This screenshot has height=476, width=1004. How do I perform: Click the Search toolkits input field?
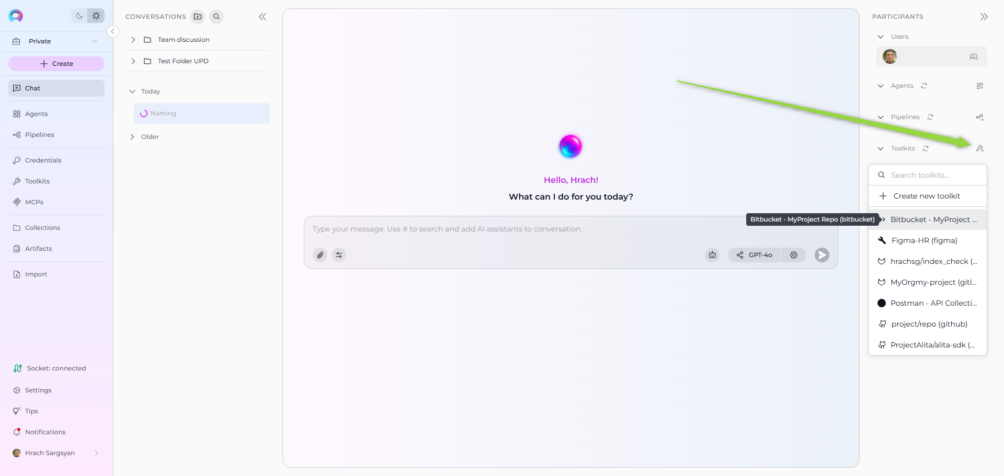[933, 175]
